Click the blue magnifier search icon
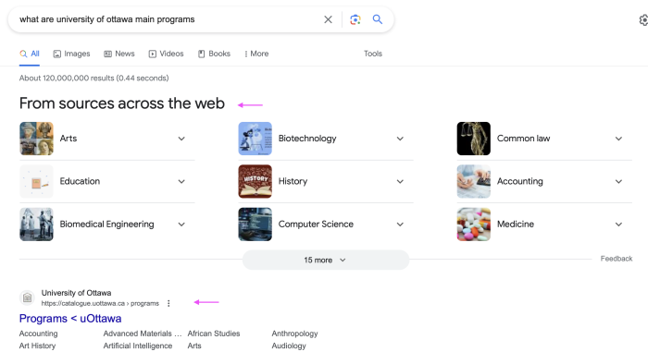 click(x=378, y=19)
